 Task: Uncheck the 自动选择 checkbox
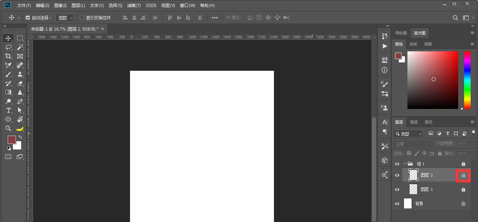coord(28,18)
